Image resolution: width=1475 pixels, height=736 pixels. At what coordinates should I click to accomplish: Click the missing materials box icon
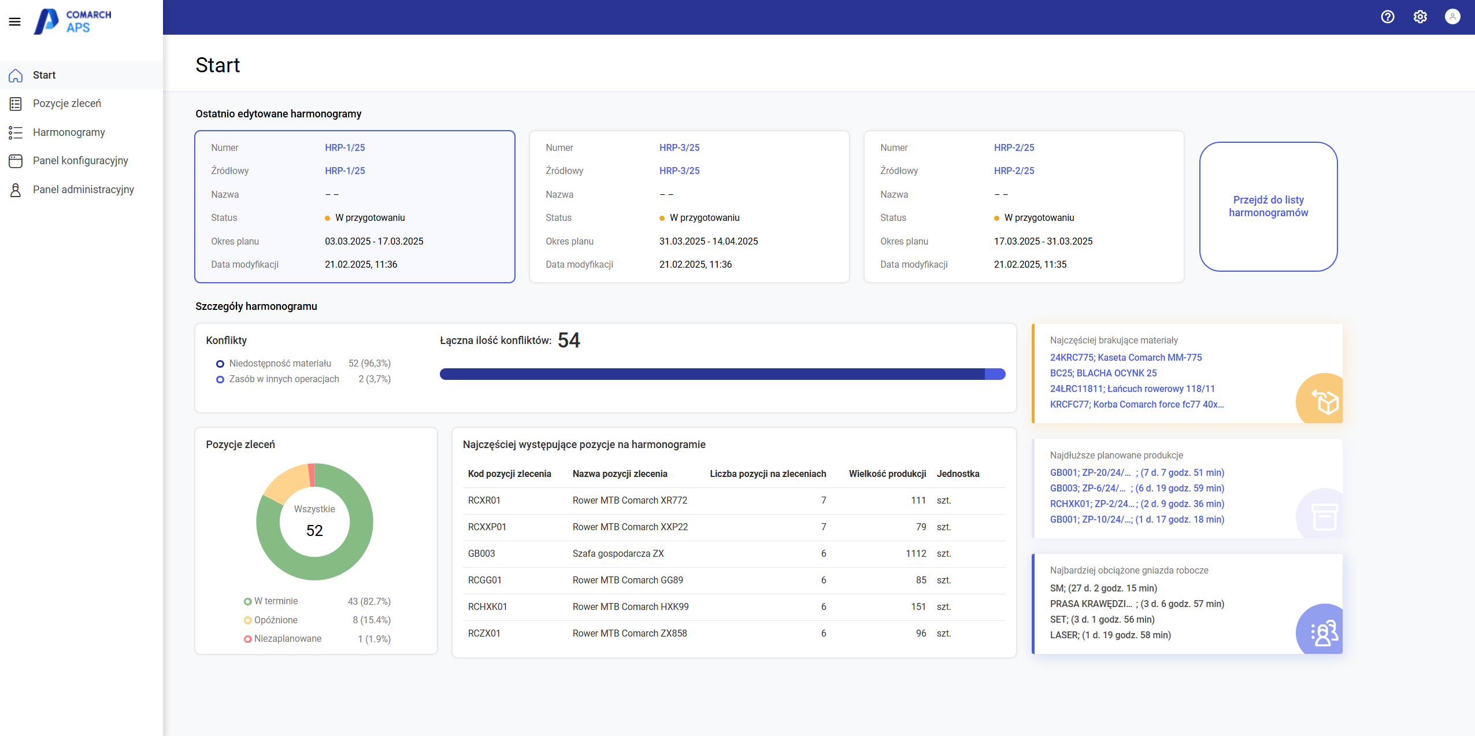(1325, 401)
